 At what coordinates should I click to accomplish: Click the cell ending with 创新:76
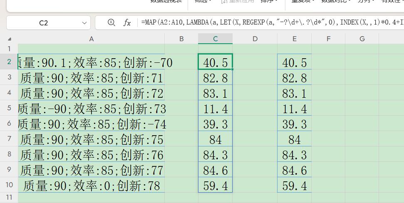(91, 154)
